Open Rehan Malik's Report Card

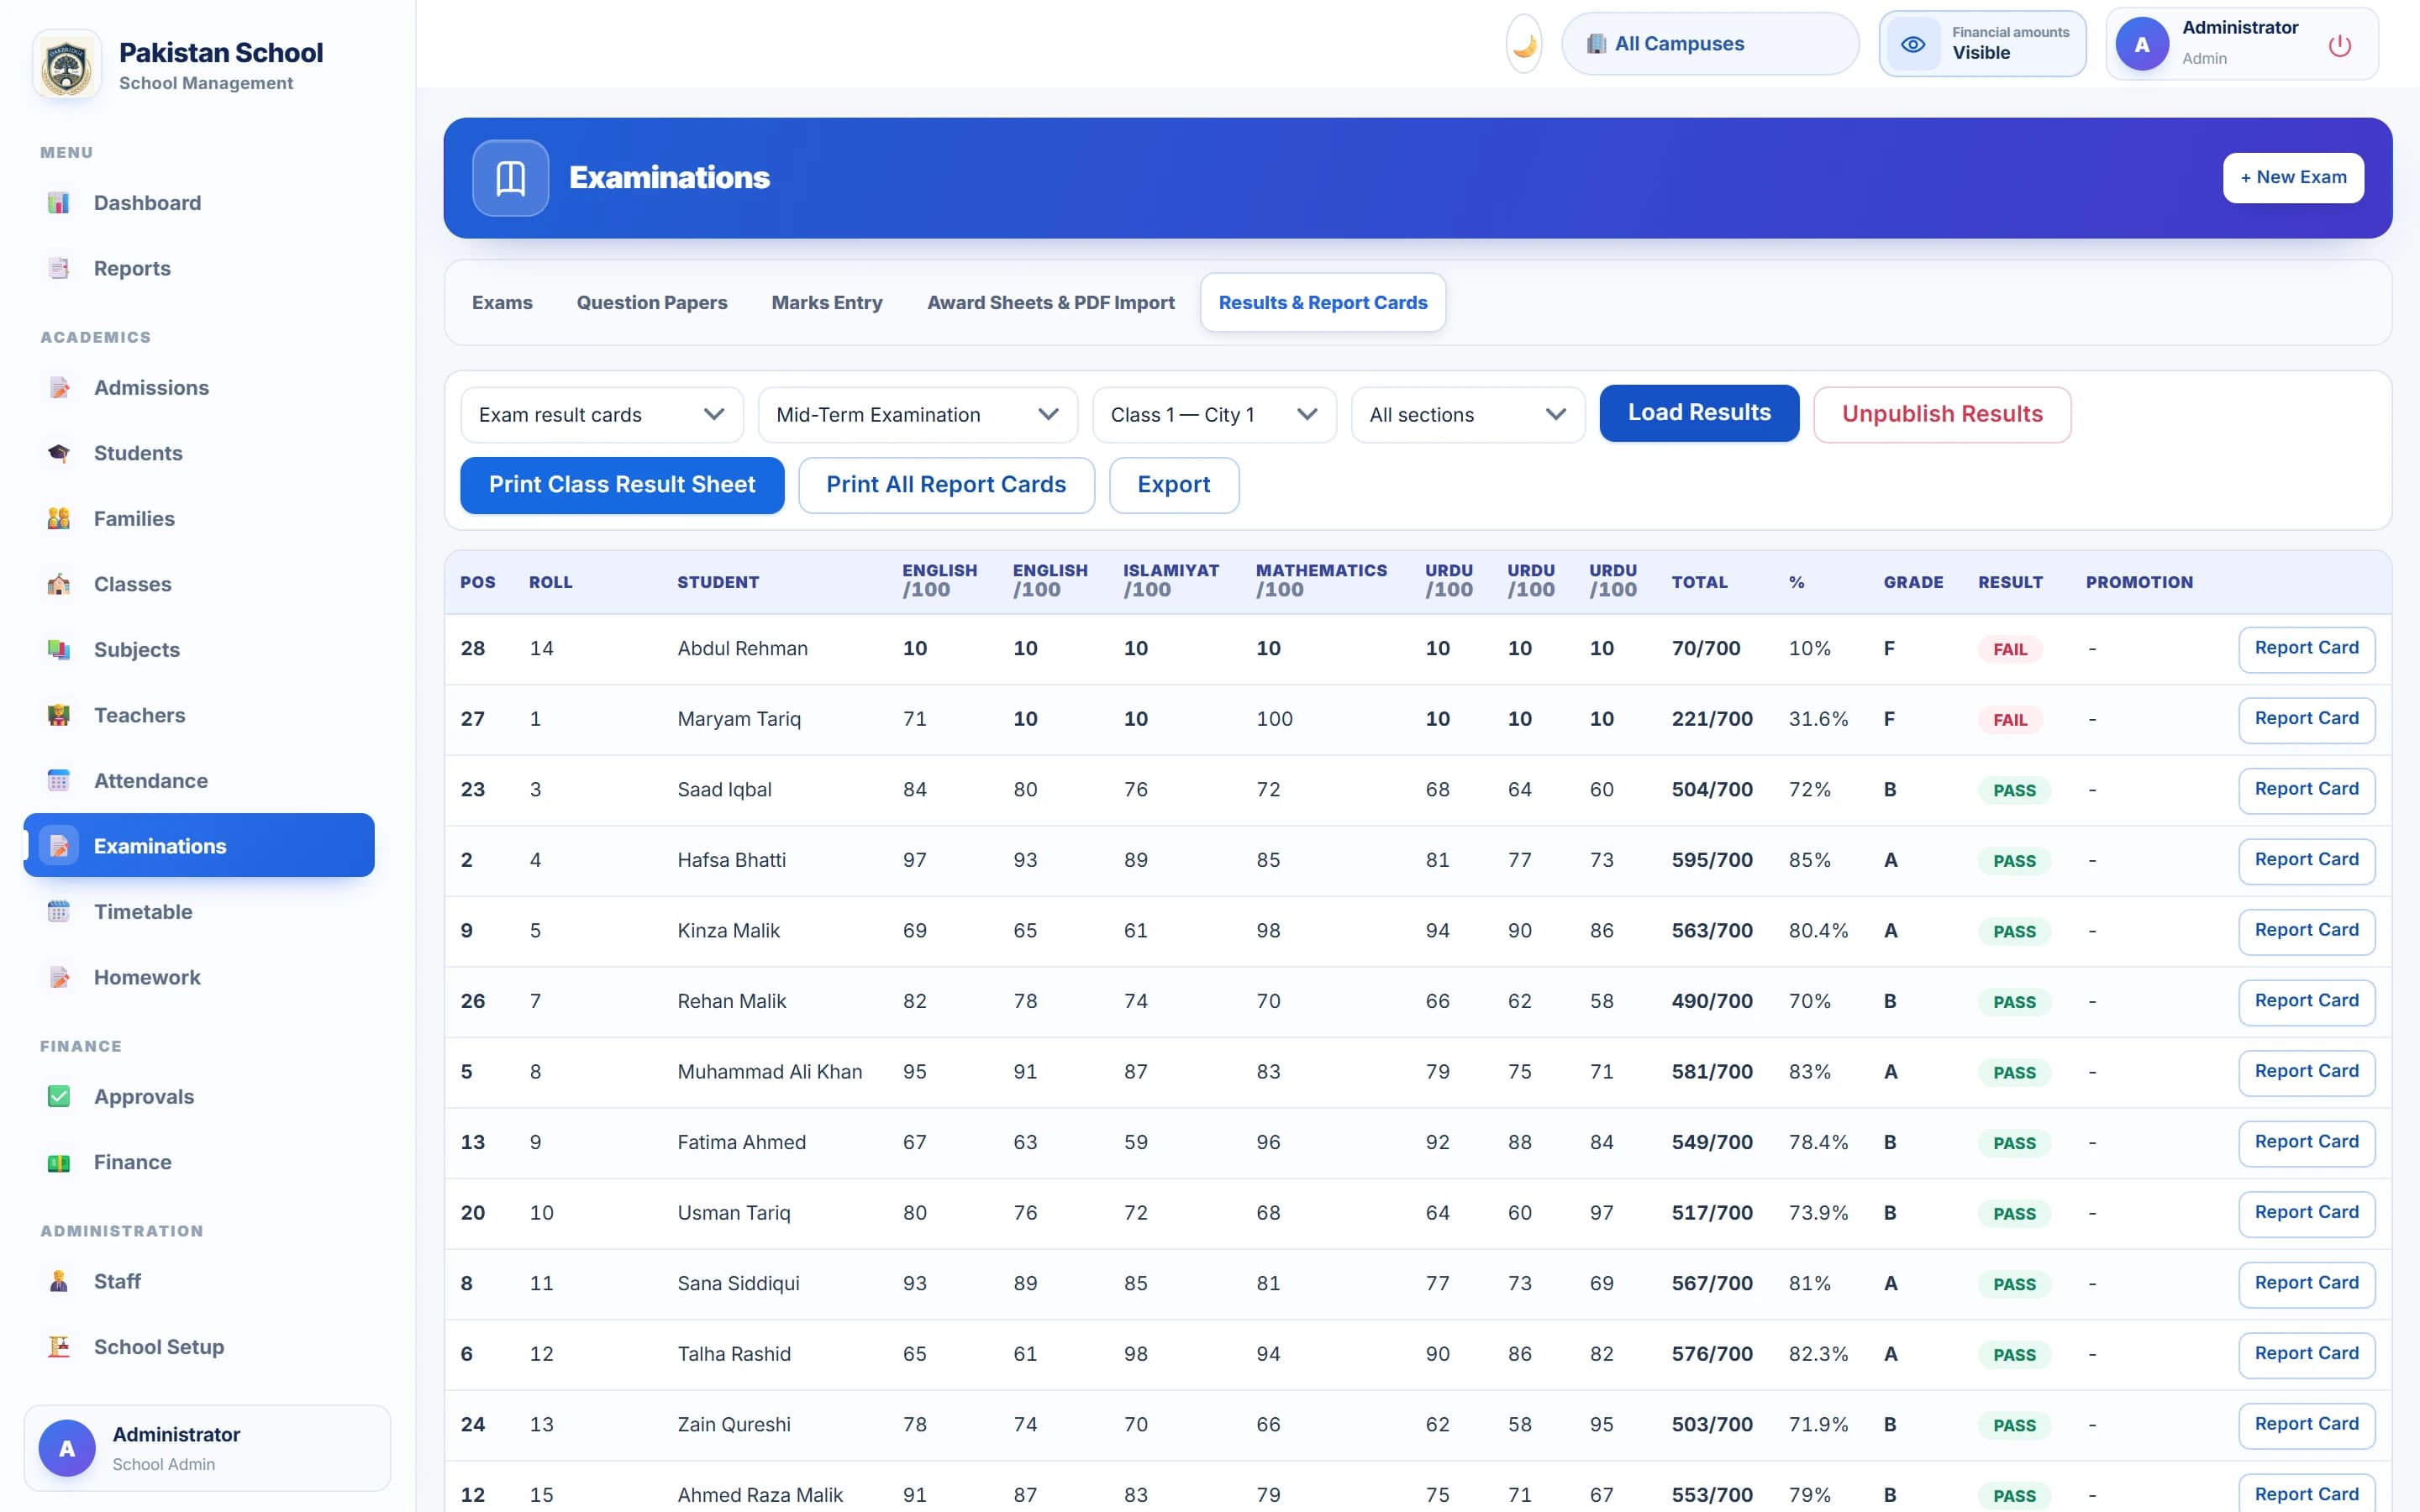2306,1002
